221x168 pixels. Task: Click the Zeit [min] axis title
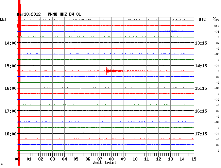[105, 163]
